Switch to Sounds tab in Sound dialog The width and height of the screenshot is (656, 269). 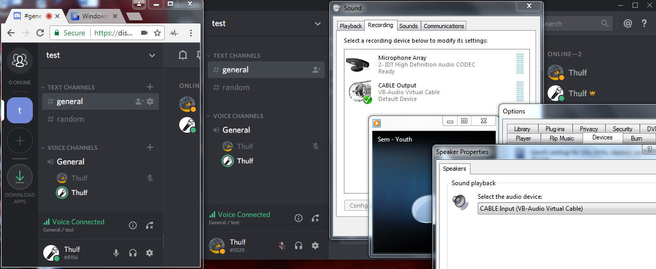[409, 26]
